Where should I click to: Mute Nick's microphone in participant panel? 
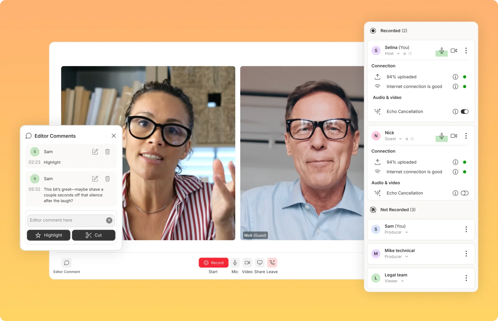pyautogui.click(x=442, y=136)
